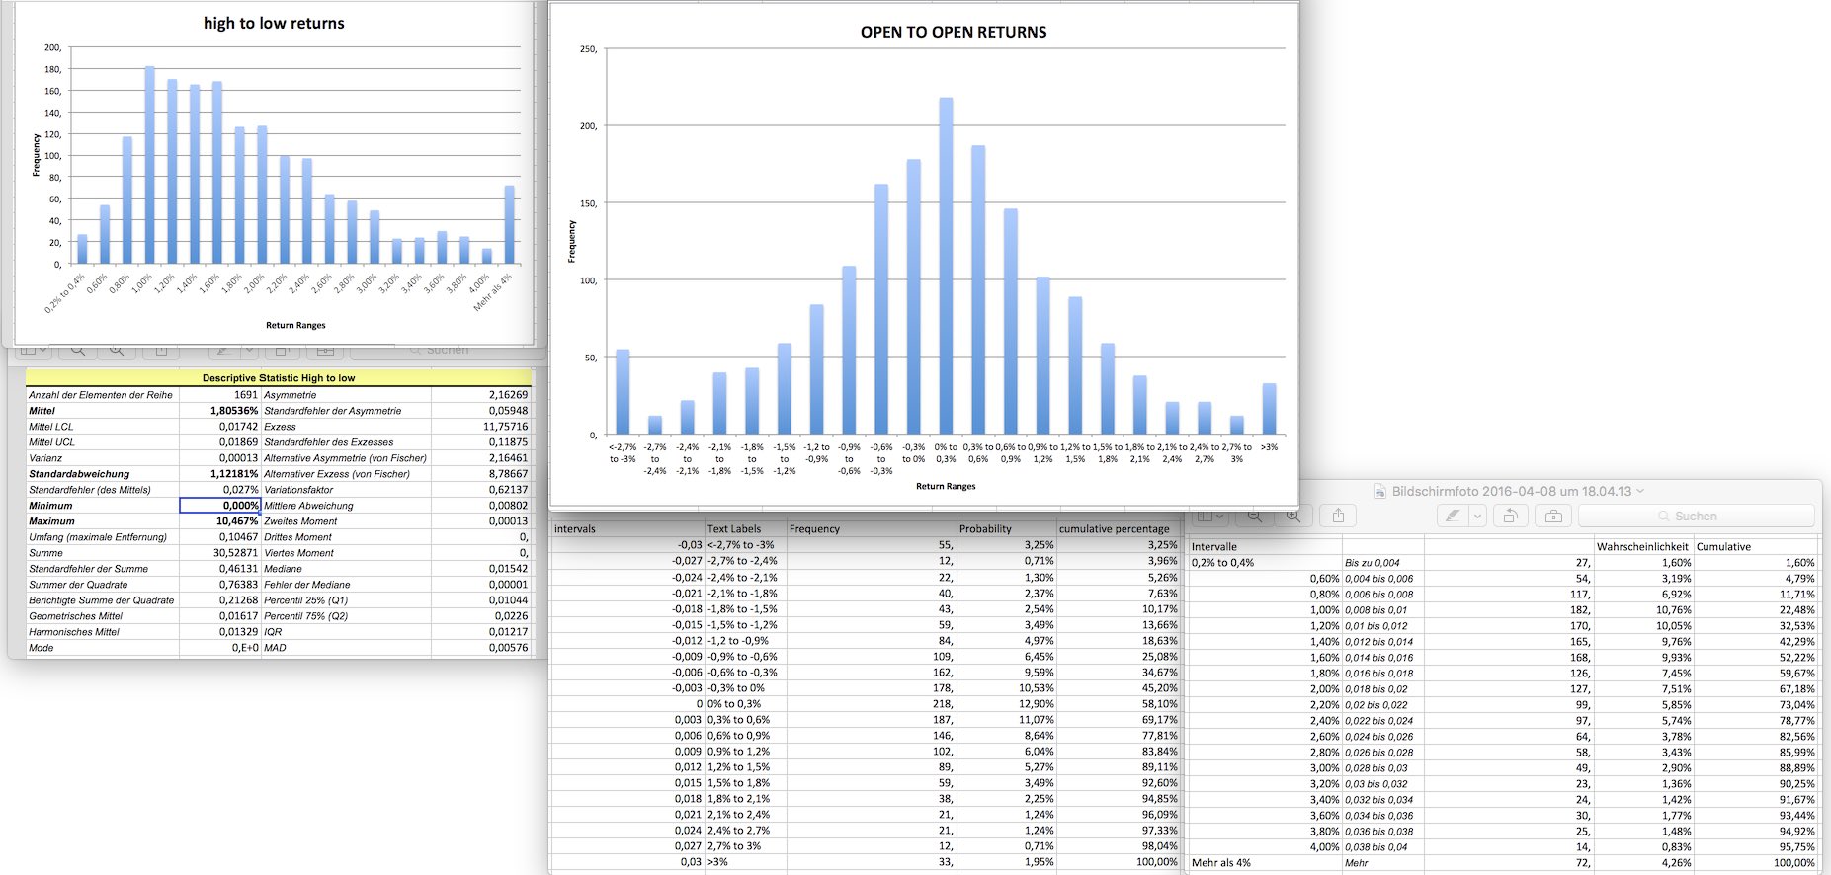Image resolution: width=1831 pixels, height=875 pixels.
Task: Click the '0% to 0,3%' text label cell
Action: (734, 704)
